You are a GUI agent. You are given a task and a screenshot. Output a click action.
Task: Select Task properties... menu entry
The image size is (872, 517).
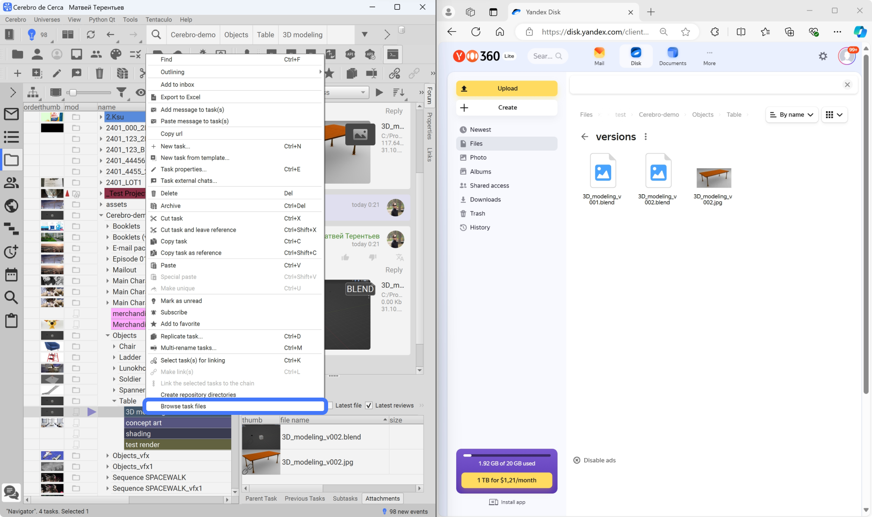[x=235, y=169]
